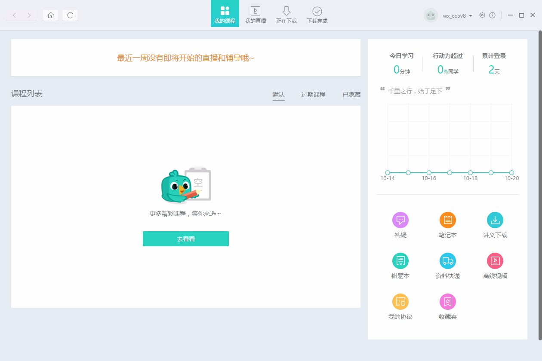Open the settings gear icon

click(482, 15)
